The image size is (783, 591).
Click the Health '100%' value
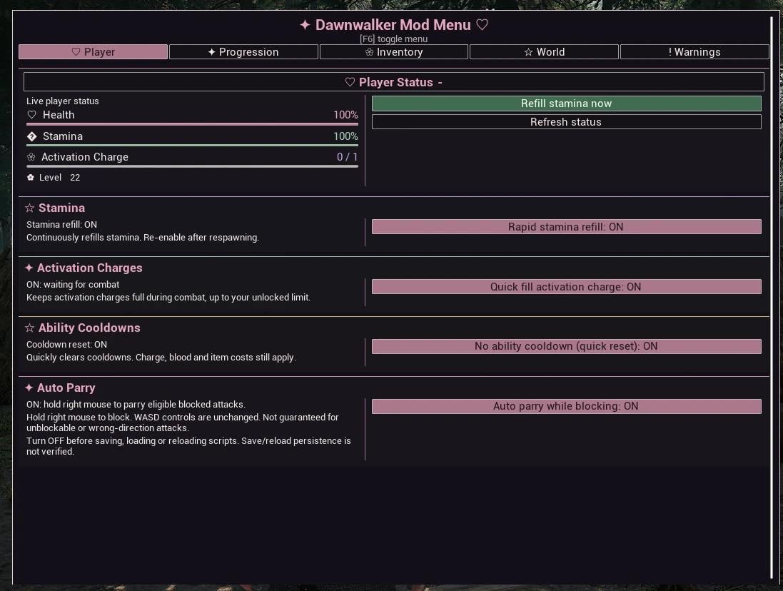(x=345, y=115)
